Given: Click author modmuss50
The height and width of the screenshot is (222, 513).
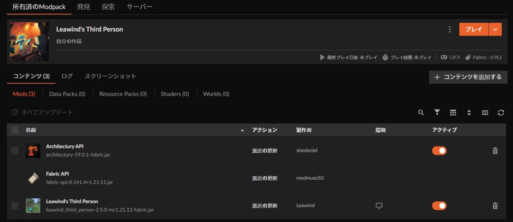Looking at the screenshot, I should (x=310, y=178).
